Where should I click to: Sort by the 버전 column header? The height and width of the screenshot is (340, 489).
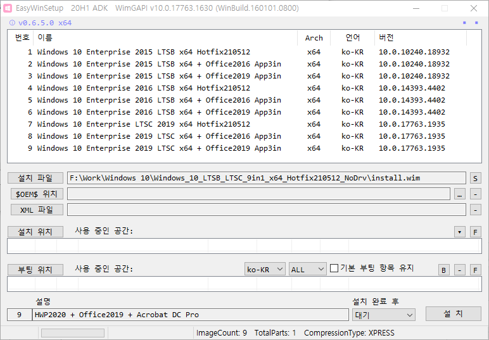[421, 38]
